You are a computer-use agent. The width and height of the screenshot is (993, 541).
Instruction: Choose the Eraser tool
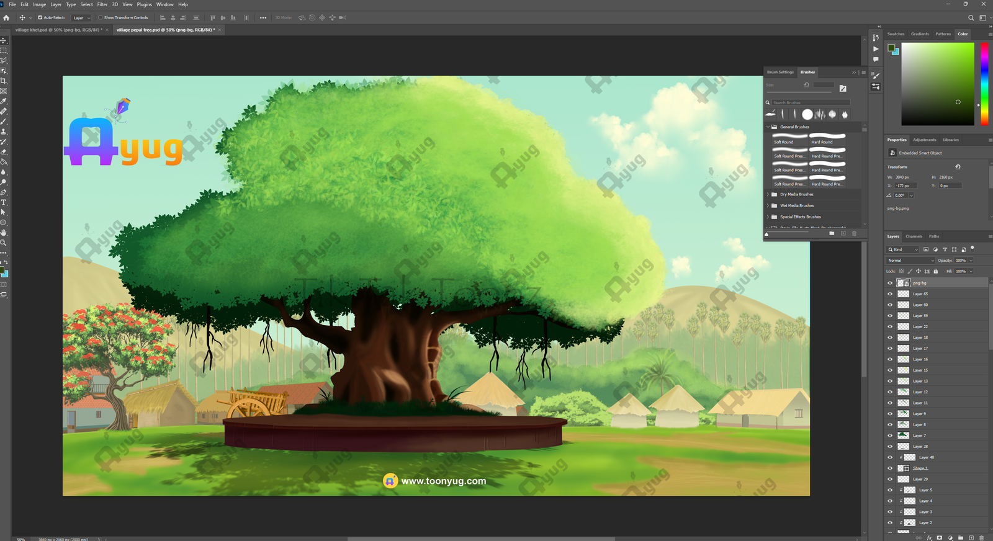coord(4,152)
